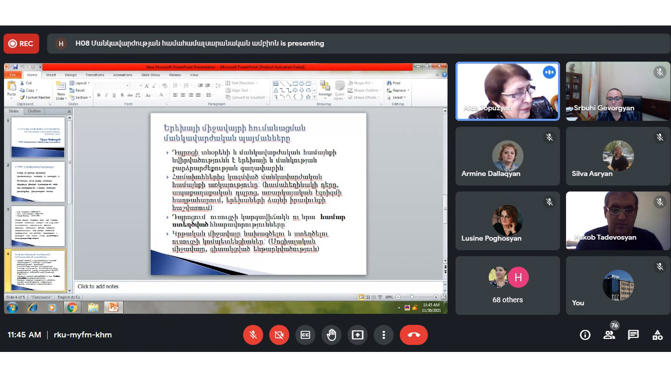671x377 pixels.
Task: Adjust the PowerPoint zoom slider
Action: coord(412,297)
